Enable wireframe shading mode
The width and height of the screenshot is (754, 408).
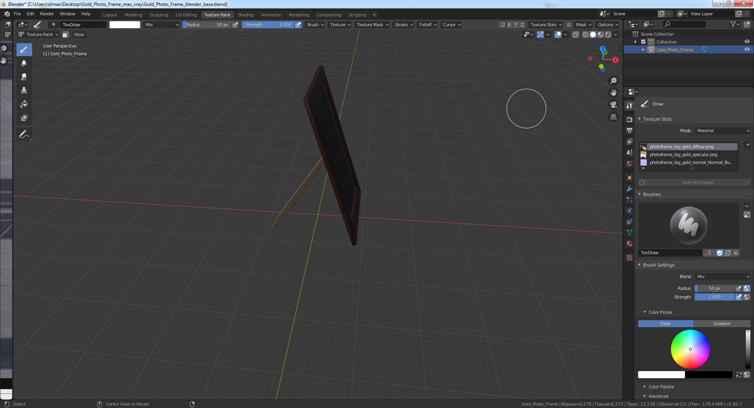click(586, 35)
